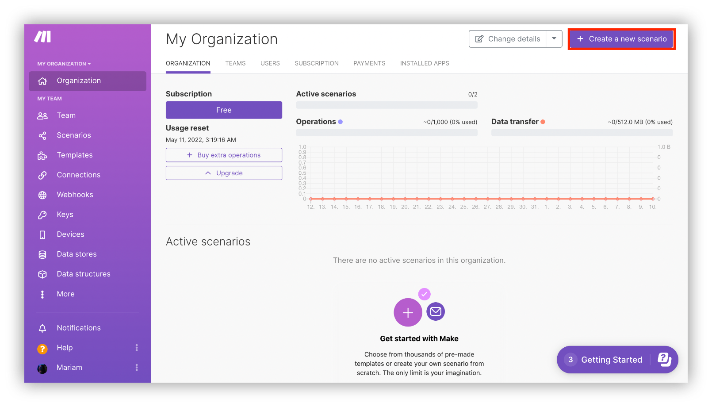The height and width of the screenshot is (407, 712).
Task: Click the Team people icon
Action: (x=42, y=116)
